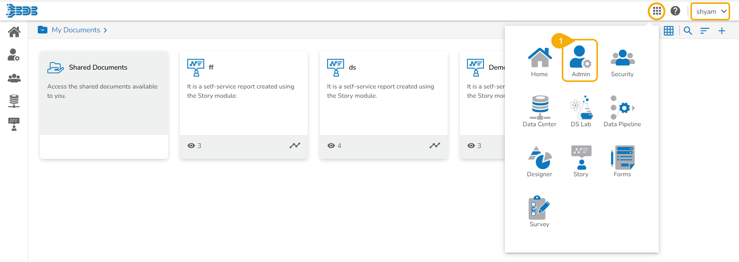Image resolution: width=739 pixels, height=262 pixels.
Task: Open the help question mark menu
Action: 675,11
